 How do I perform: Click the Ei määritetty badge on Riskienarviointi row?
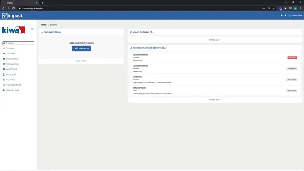point(292,91)
